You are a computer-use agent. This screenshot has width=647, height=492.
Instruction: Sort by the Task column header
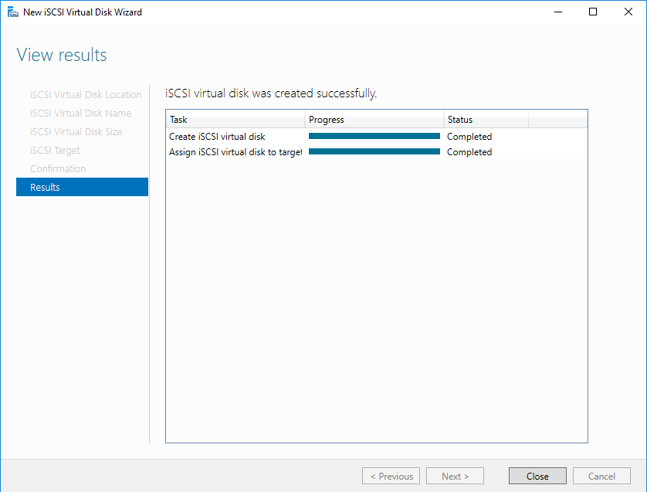[235, 120]
